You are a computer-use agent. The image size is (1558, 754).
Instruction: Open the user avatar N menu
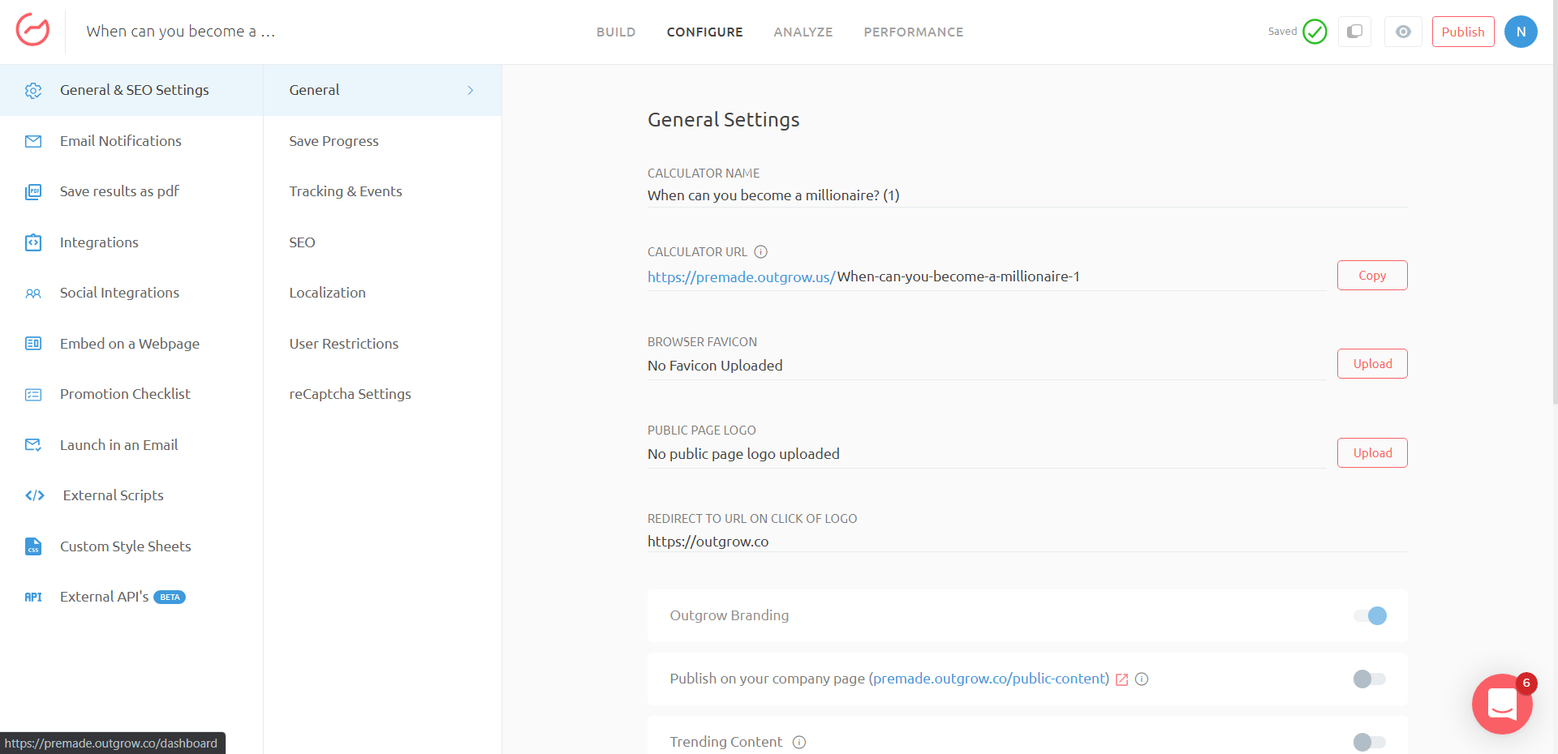tap(1521, 32)
